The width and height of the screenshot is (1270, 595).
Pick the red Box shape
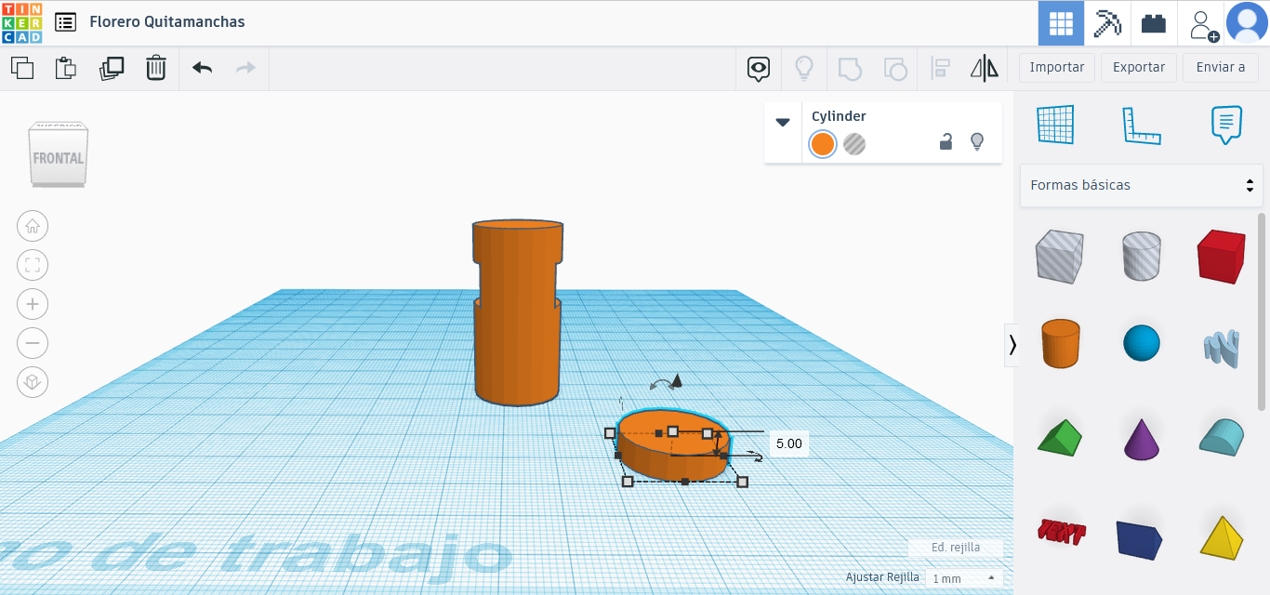pos(1221,257)
